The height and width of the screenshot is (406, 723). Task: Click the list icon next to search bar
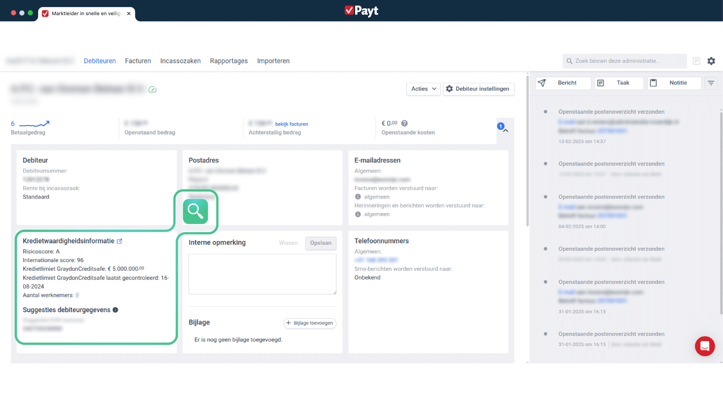(x=696, y=61)
